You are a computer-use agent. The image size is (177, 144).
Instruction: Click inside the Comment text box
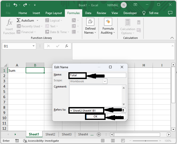[x=96, y=96]
